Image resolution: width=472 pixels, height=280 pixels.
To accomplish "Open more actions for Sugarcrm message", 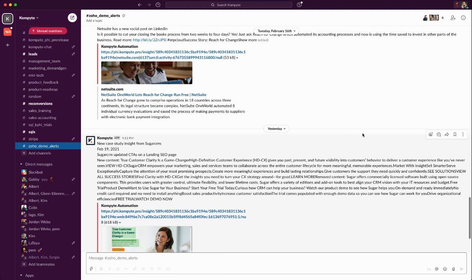I will (463, 135).
